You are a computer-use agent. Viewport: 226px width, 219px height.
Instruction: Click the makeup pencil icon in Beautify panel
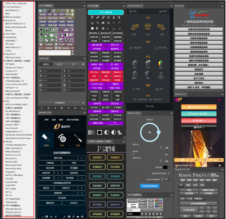tap(78, 138)
